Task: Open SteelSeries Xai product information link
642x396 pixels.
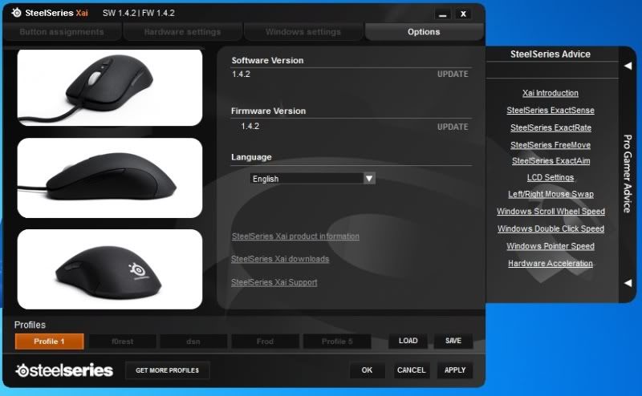Action: click(295, 236)
